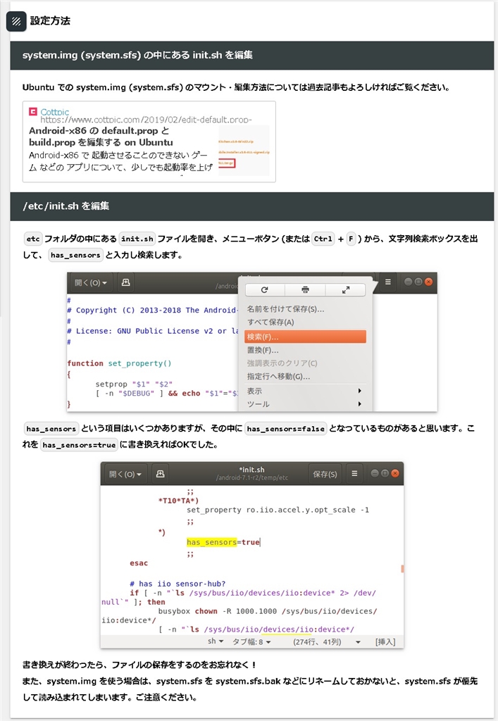Click the init.sh inline code label
Viewport: 498px width, 721px height.
pyautogui.click(x=137, y=239)
